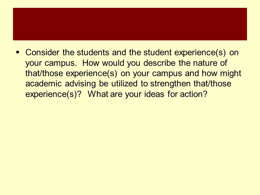The image size is (260, 195).
Task: Click the word "describe" in the second line
Action: tap(159, 63)
